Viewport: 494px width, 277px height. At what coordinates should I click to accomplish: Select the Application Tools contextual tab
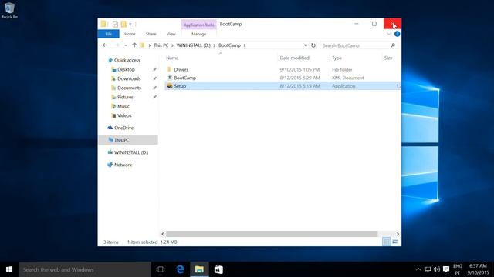click(x=199, y=25)
